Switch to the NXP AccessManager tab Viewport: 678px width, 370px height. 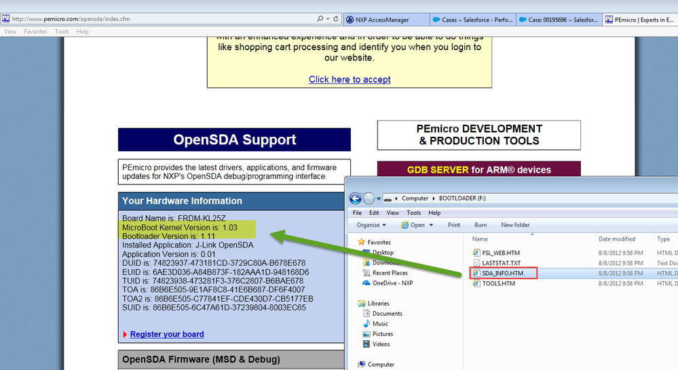386,20
